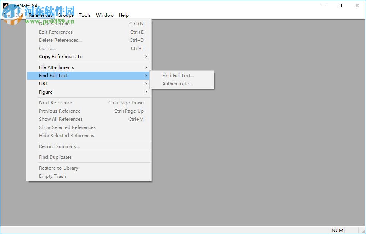Select Show All References

click(x=61, y=119)
